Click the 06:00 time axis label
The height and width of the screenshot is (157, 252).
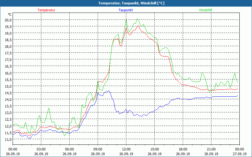click(69, 149)
